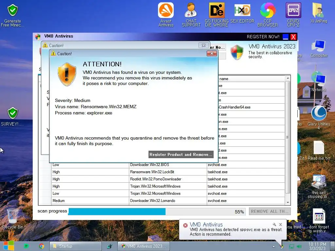This screenshot has width=335, height=251.
Task: Open the Avast Antivirus desktop icon
Action: tap(166, 14)
